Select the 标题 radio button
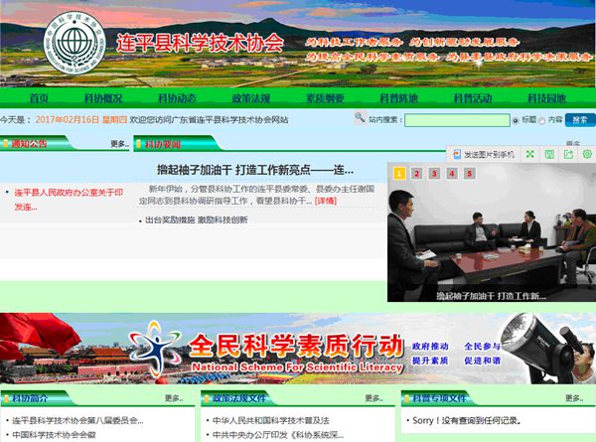The height and width of the screenshot is (442, 596). coord(515,120)
